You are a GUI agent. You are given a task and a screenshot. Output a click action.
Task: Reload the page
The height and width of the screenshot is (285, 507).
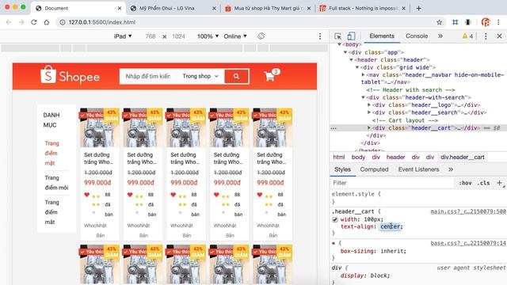click(x=34, y=22)
